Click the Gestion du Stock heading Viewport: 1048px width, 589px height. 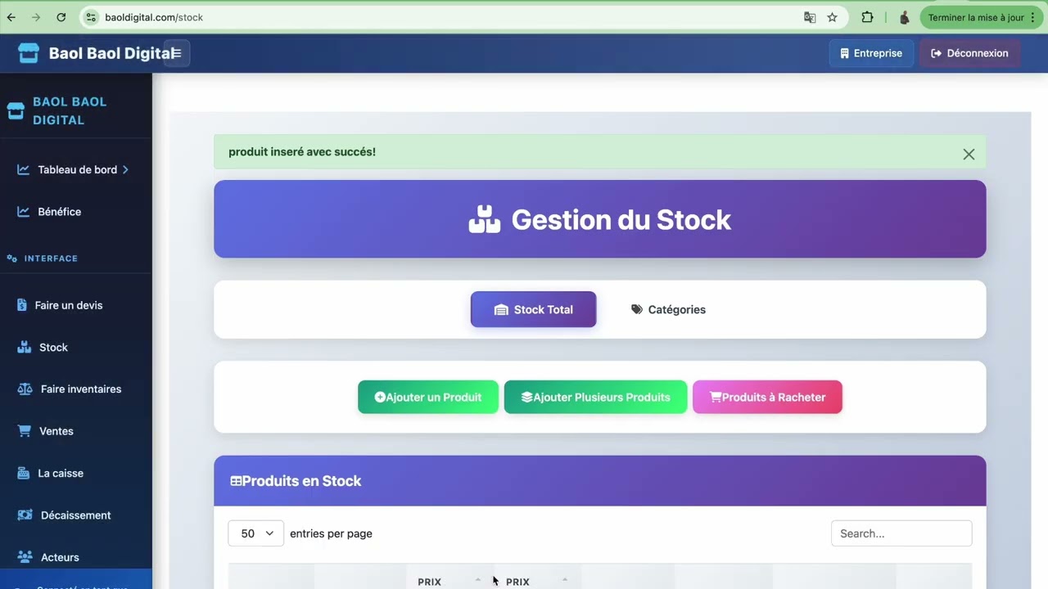(x=600, y=219)
